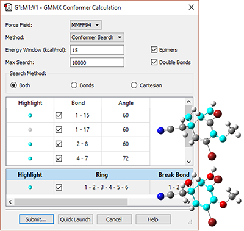The height and width of the screenshot is (231, 244).
Task: Select the Cartesian search method radio
Action: [x=134, y=85]
